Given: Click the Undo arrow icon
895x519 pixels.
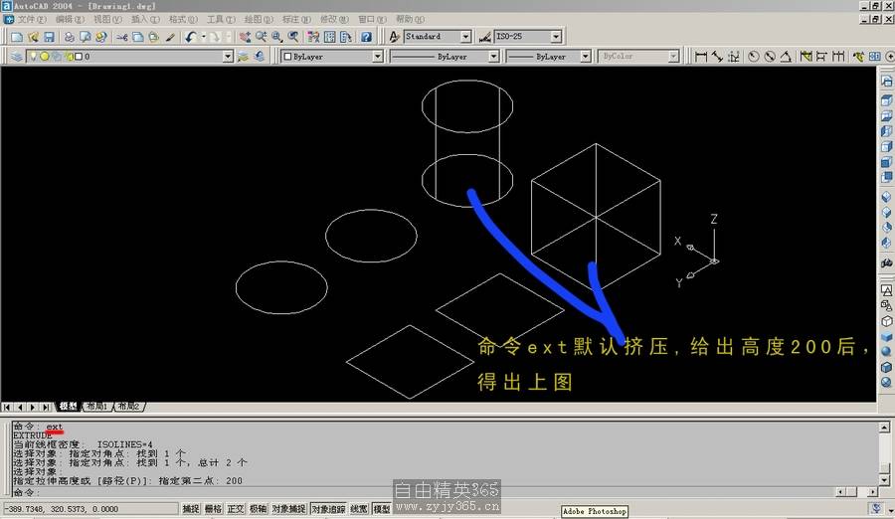Looking at the screenshot, I should pyautogui.click(x=189, y=37).
